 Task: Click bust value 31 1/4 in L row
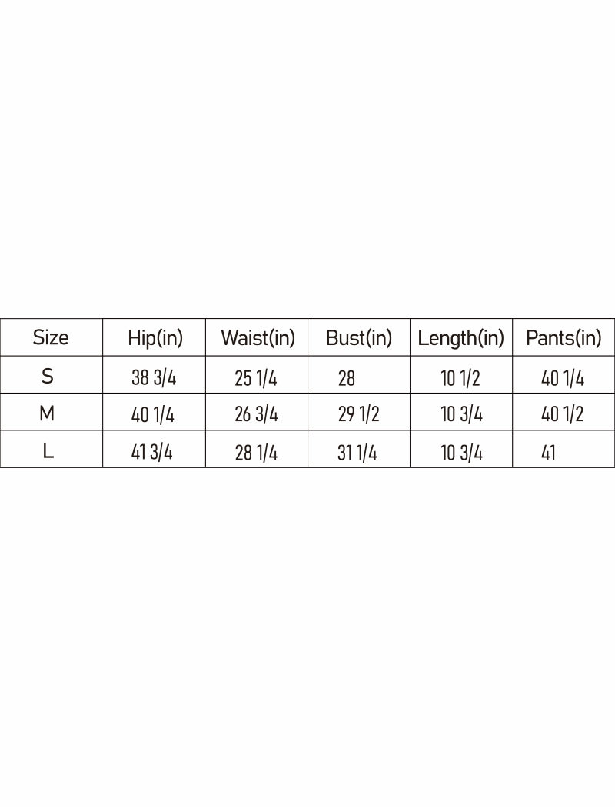(x=357, y=452)
